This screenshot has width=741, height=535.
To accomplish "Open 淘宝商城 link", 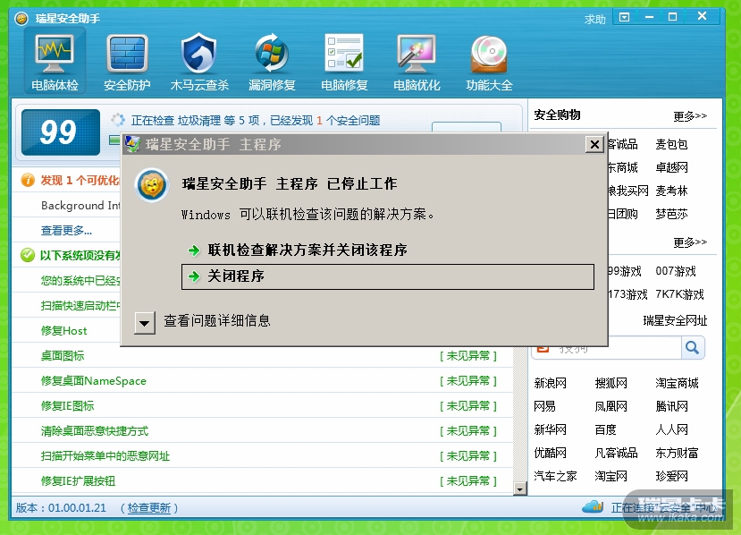I will pyautogui.click(x=677, y=383).
